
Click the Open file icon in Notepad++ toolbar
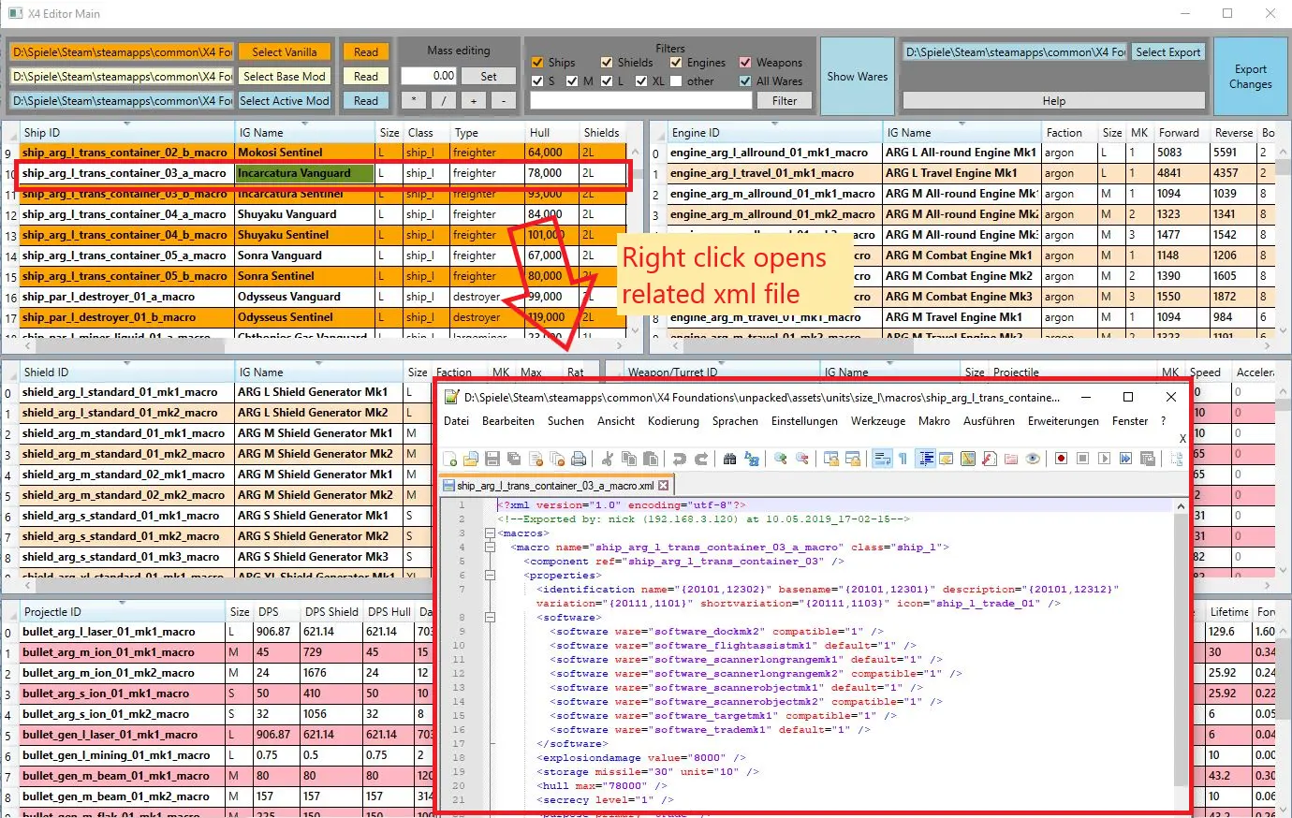coord(470,459)
